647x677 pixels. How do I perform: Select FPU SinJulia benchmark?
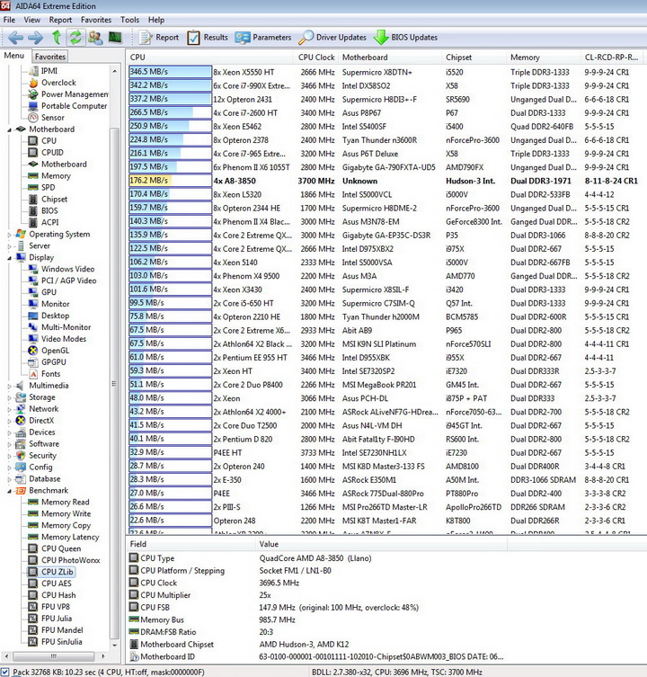click(61, 642)
